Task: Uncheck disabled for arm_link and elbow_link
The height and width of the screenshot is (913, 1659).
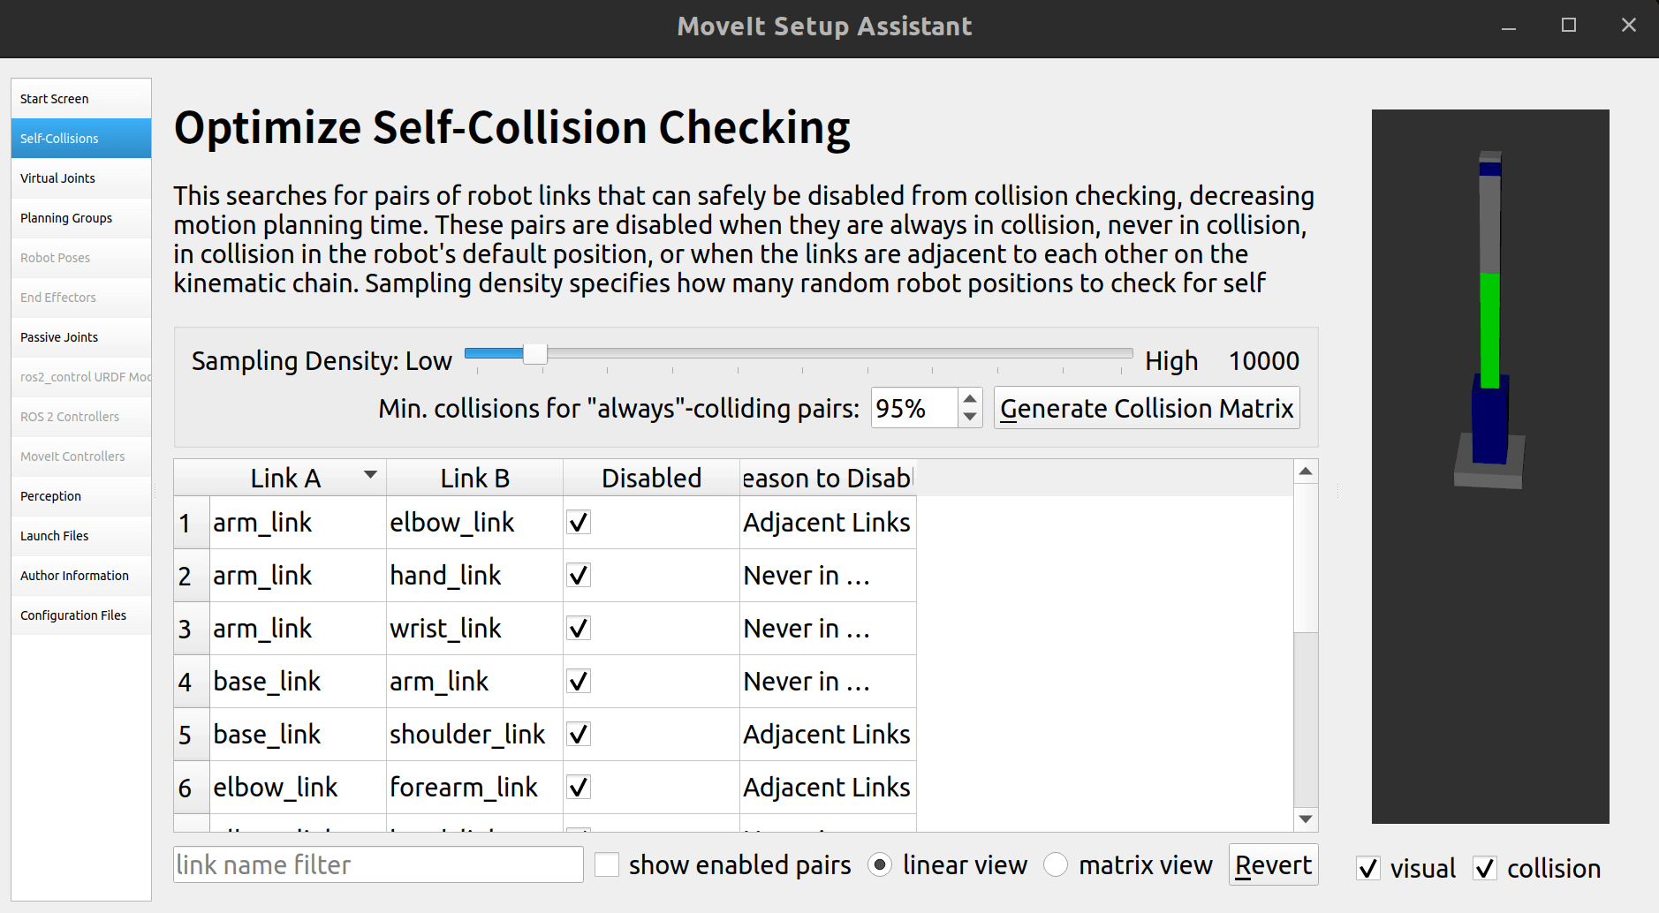Action: point(579,523)
